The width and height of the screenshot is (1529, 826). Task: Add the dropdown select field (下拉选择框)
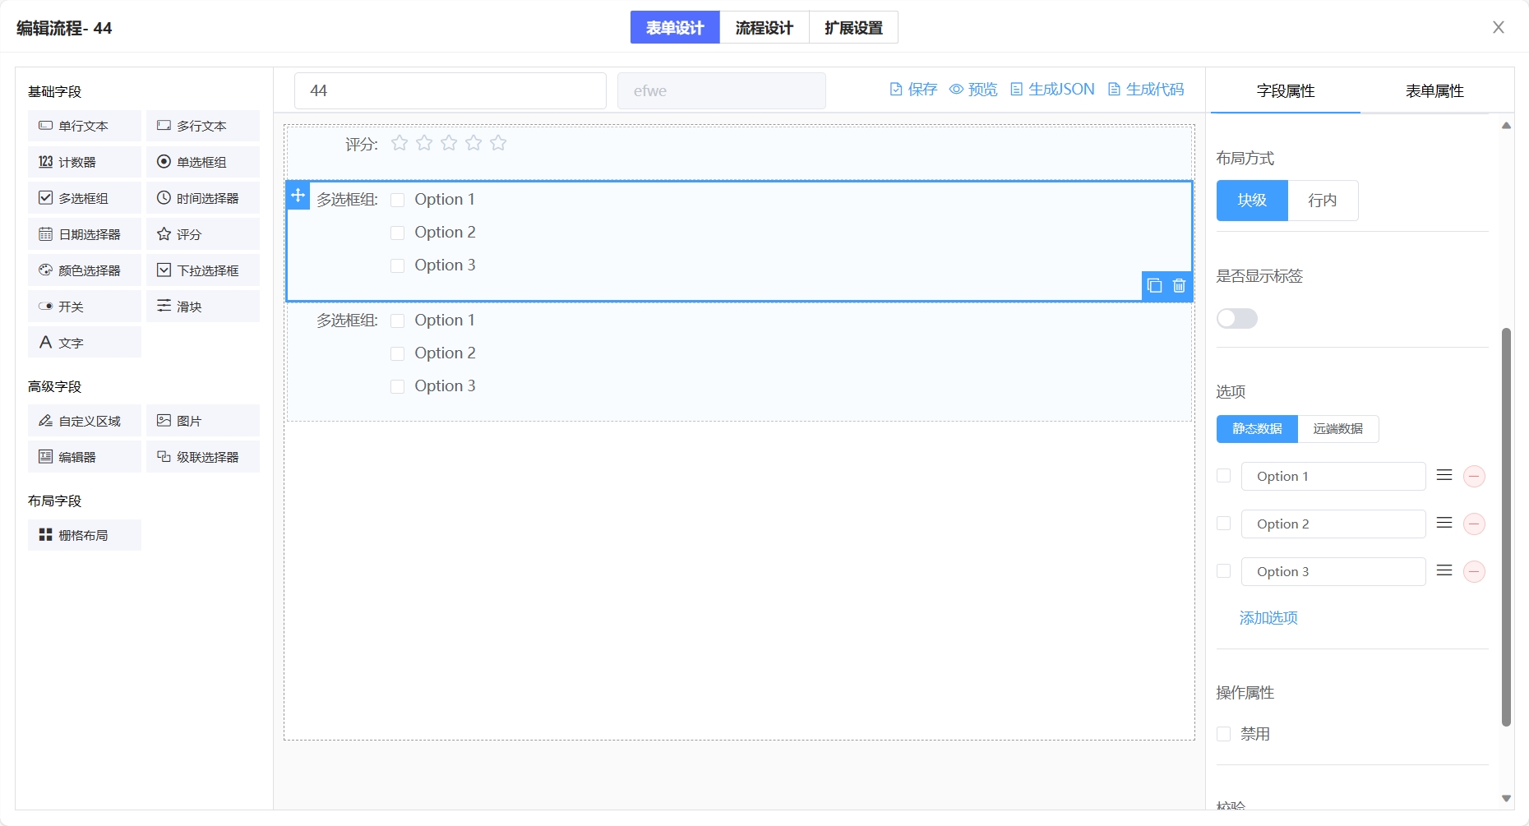coord(203,270)
